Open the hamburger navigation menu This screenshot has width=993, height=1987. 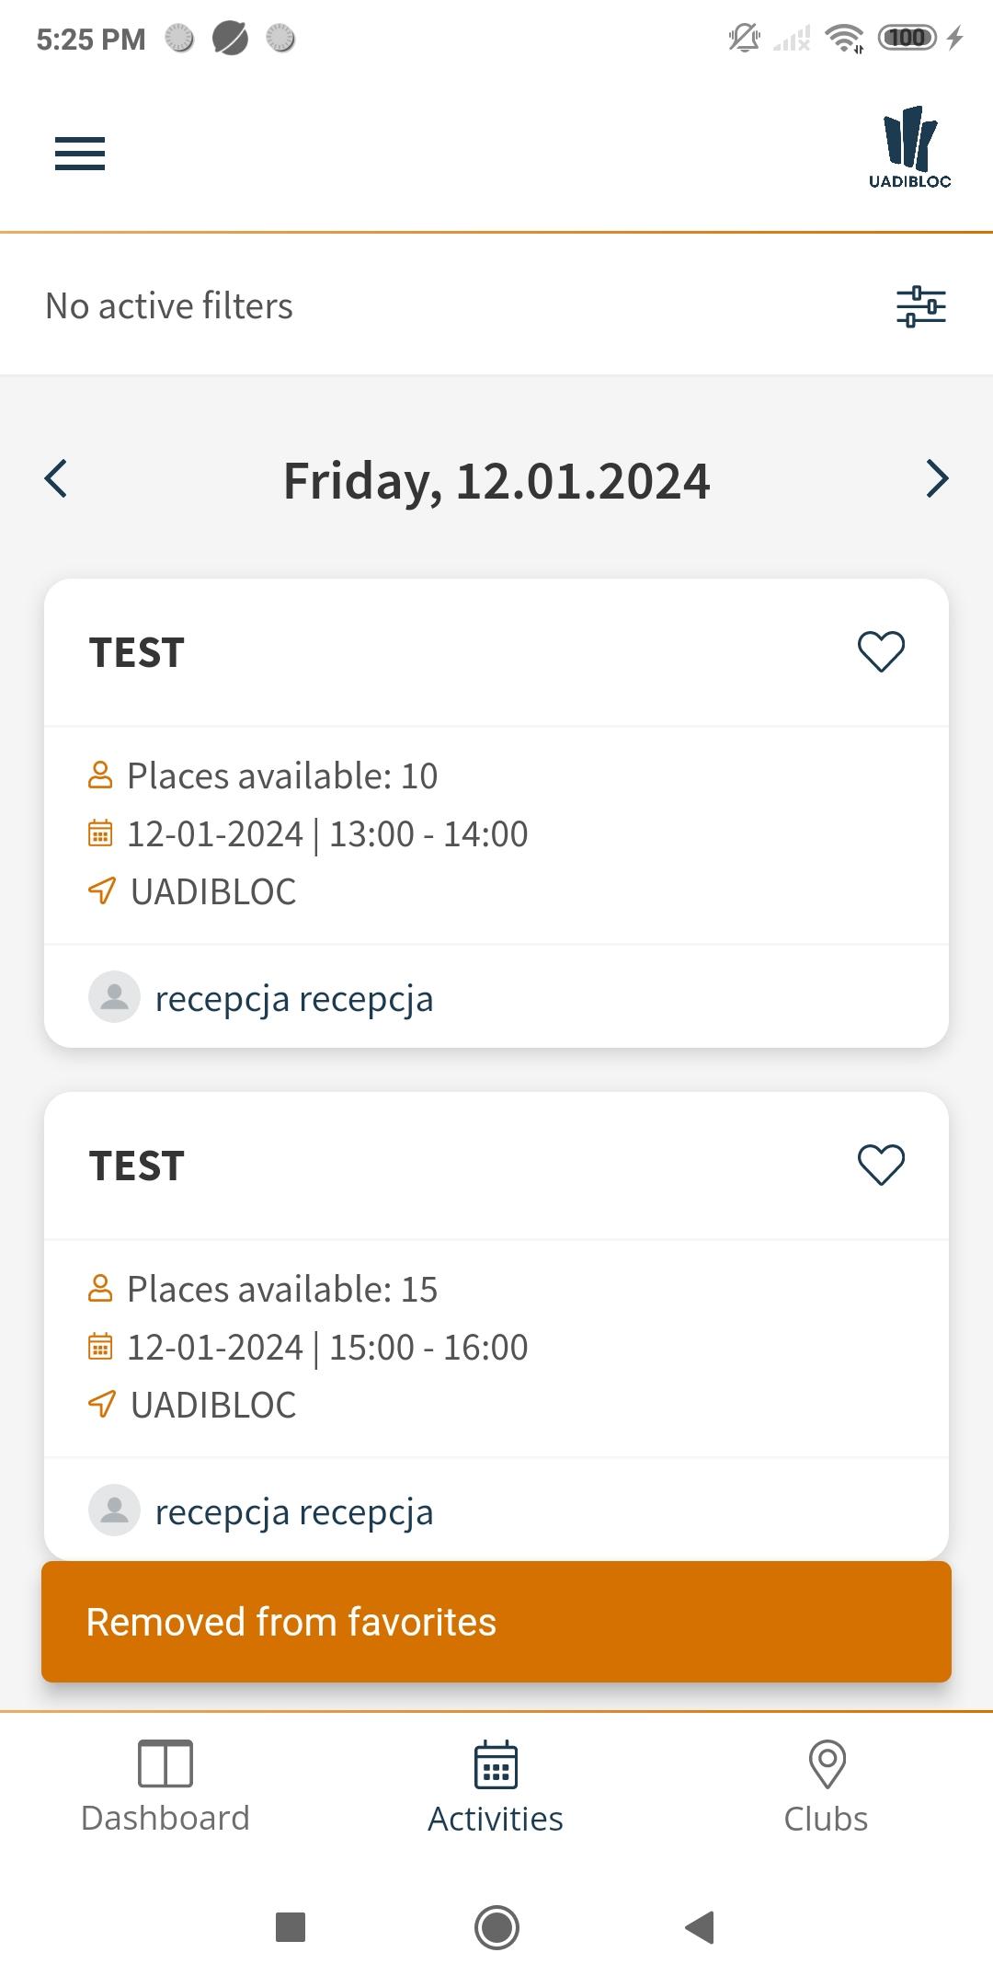[x=80, y=154]
